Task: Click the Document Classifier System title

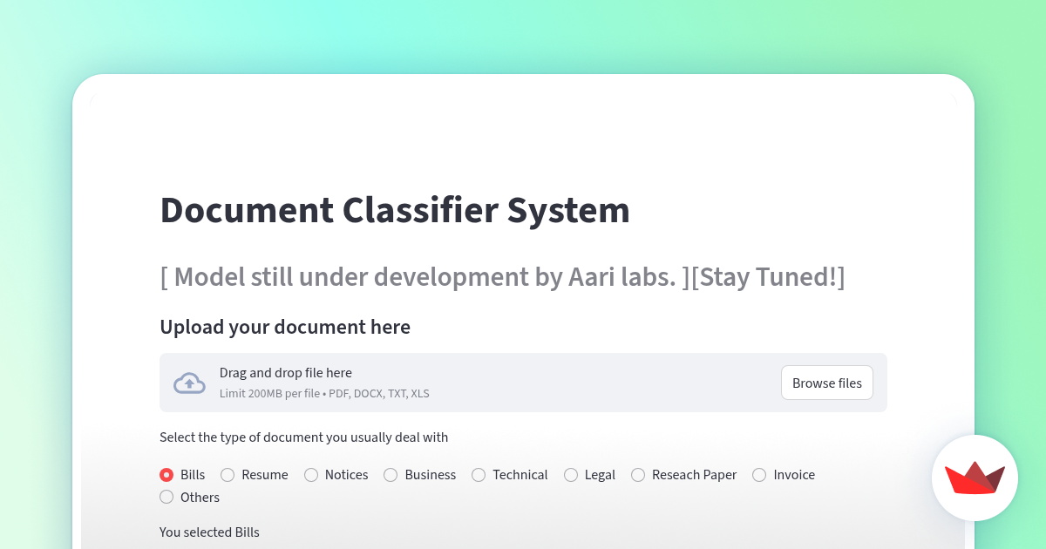Action: point(394,210)
